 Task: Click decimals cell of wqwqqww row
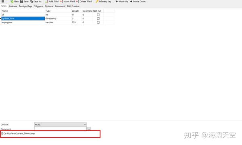pyautogui.click(x=87, y=22)
